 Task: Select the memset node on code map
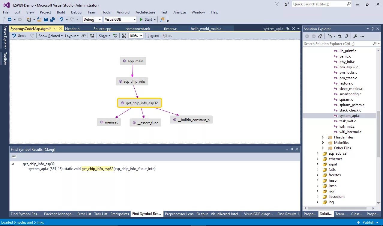tap(109, 122)
